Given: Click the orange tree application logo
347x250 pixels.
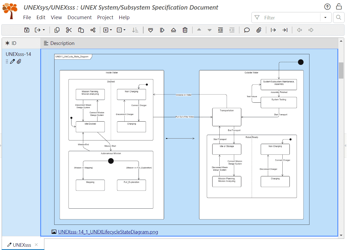Looking at the screenshot, I should coord(10,11).
